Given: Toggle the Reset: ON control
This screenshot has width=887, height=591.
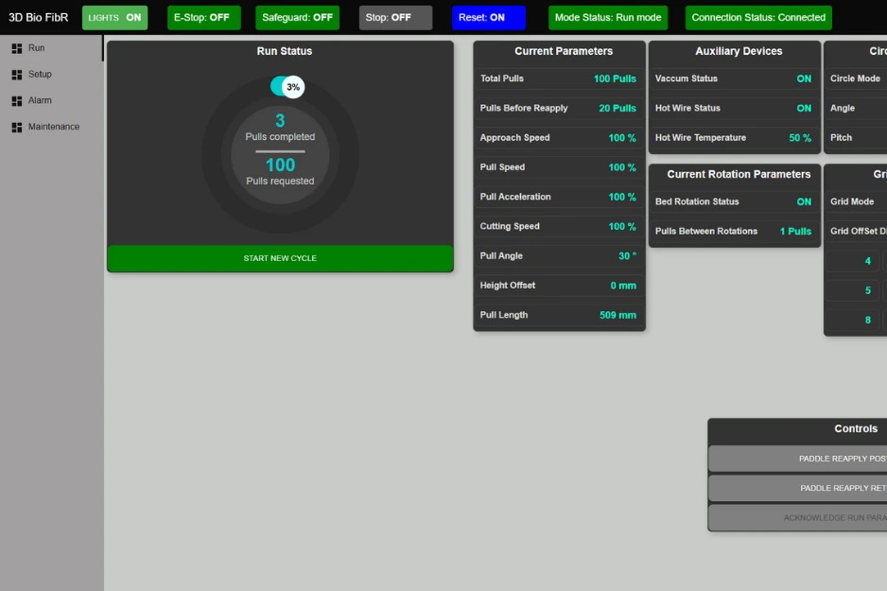Looking at the screenshot, I should coord(489,17).
